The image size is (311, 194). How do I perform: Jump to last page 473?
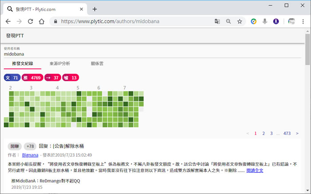pos(287,133)
